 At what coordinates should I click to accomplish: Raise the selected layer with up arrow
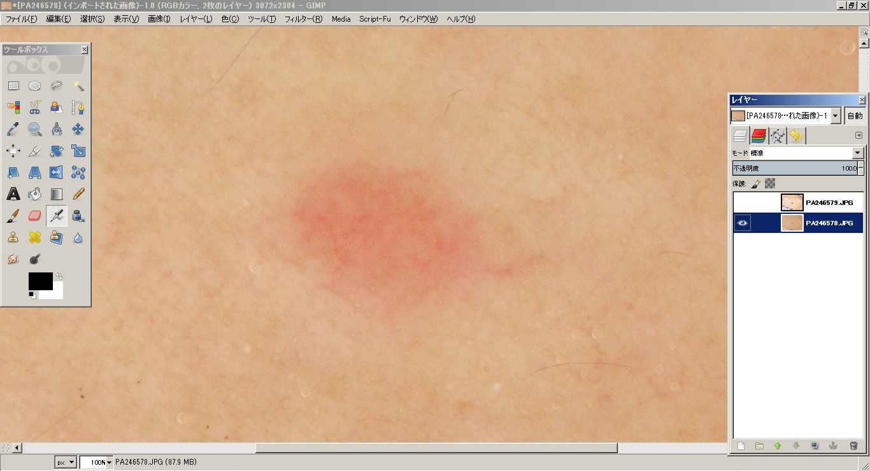[x=778, y=446]
